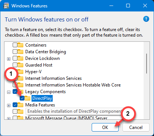Click the Device Lockdown folder icon
Viewport: 154px width, 136px height.
[20, 58]
